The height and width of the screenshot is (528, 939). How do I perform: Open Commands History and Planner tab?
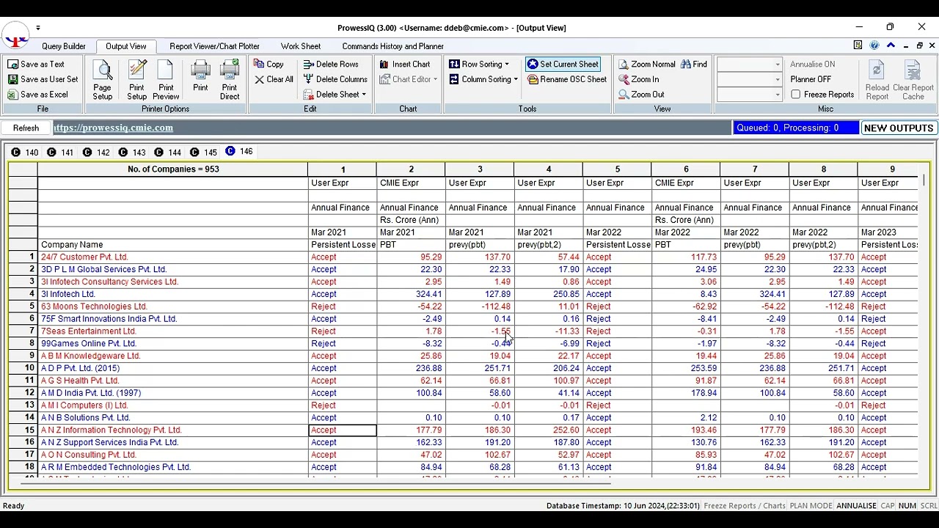(392, 46)
